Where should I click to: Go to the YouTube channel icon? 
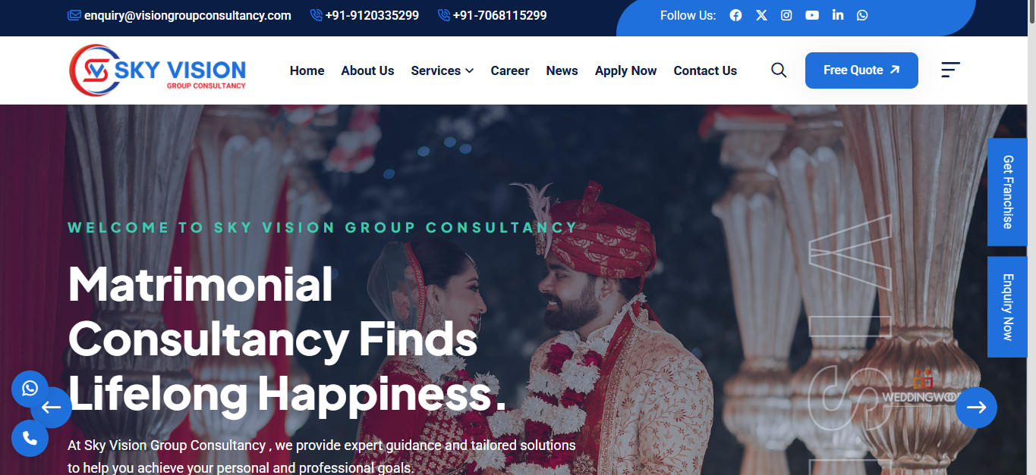[x=812, y=15]
